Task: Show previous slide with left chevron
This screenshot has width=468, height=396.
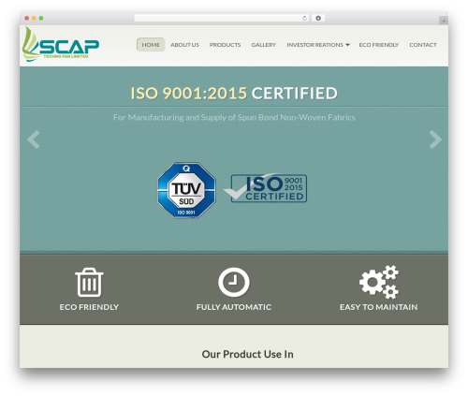Action: click(34, 139)
